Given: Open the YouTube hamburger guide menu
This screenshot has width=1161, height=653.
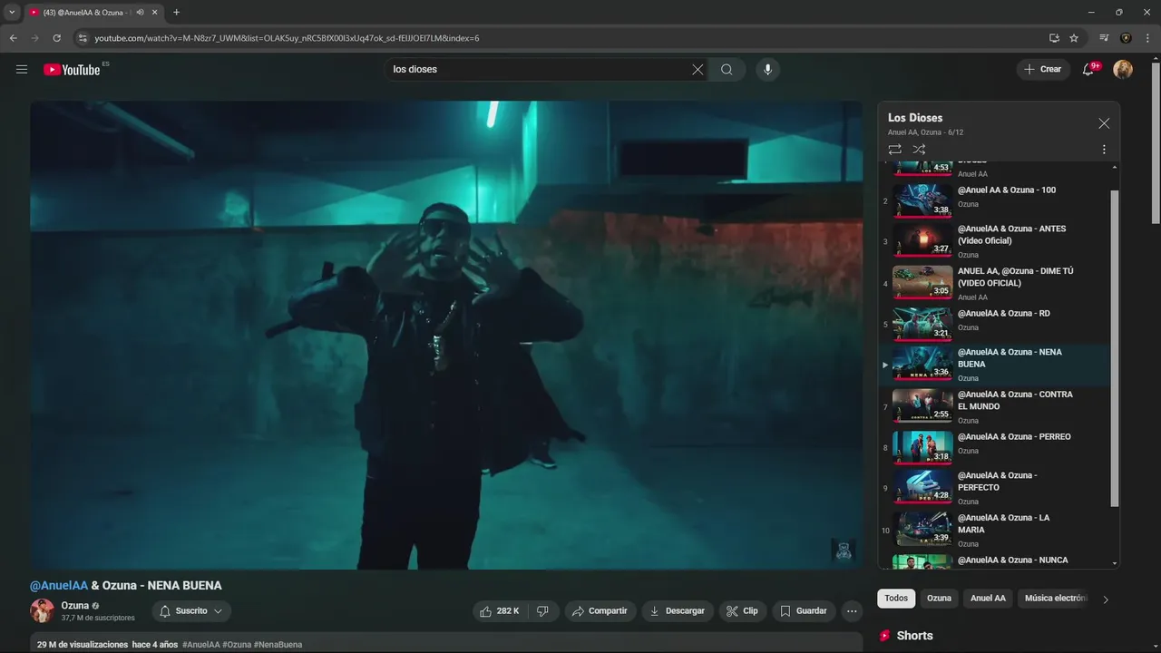Looking at the screenshot, I should pyautogui.click(x=22, y=69).
